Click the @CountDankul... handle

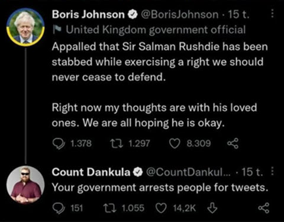188,172
